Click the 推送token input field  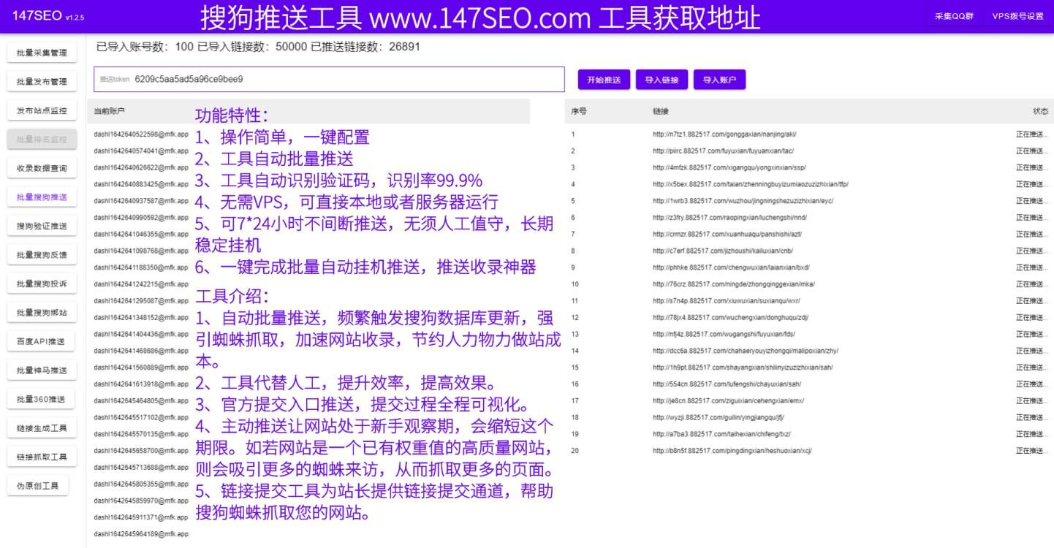click(329, 79)
